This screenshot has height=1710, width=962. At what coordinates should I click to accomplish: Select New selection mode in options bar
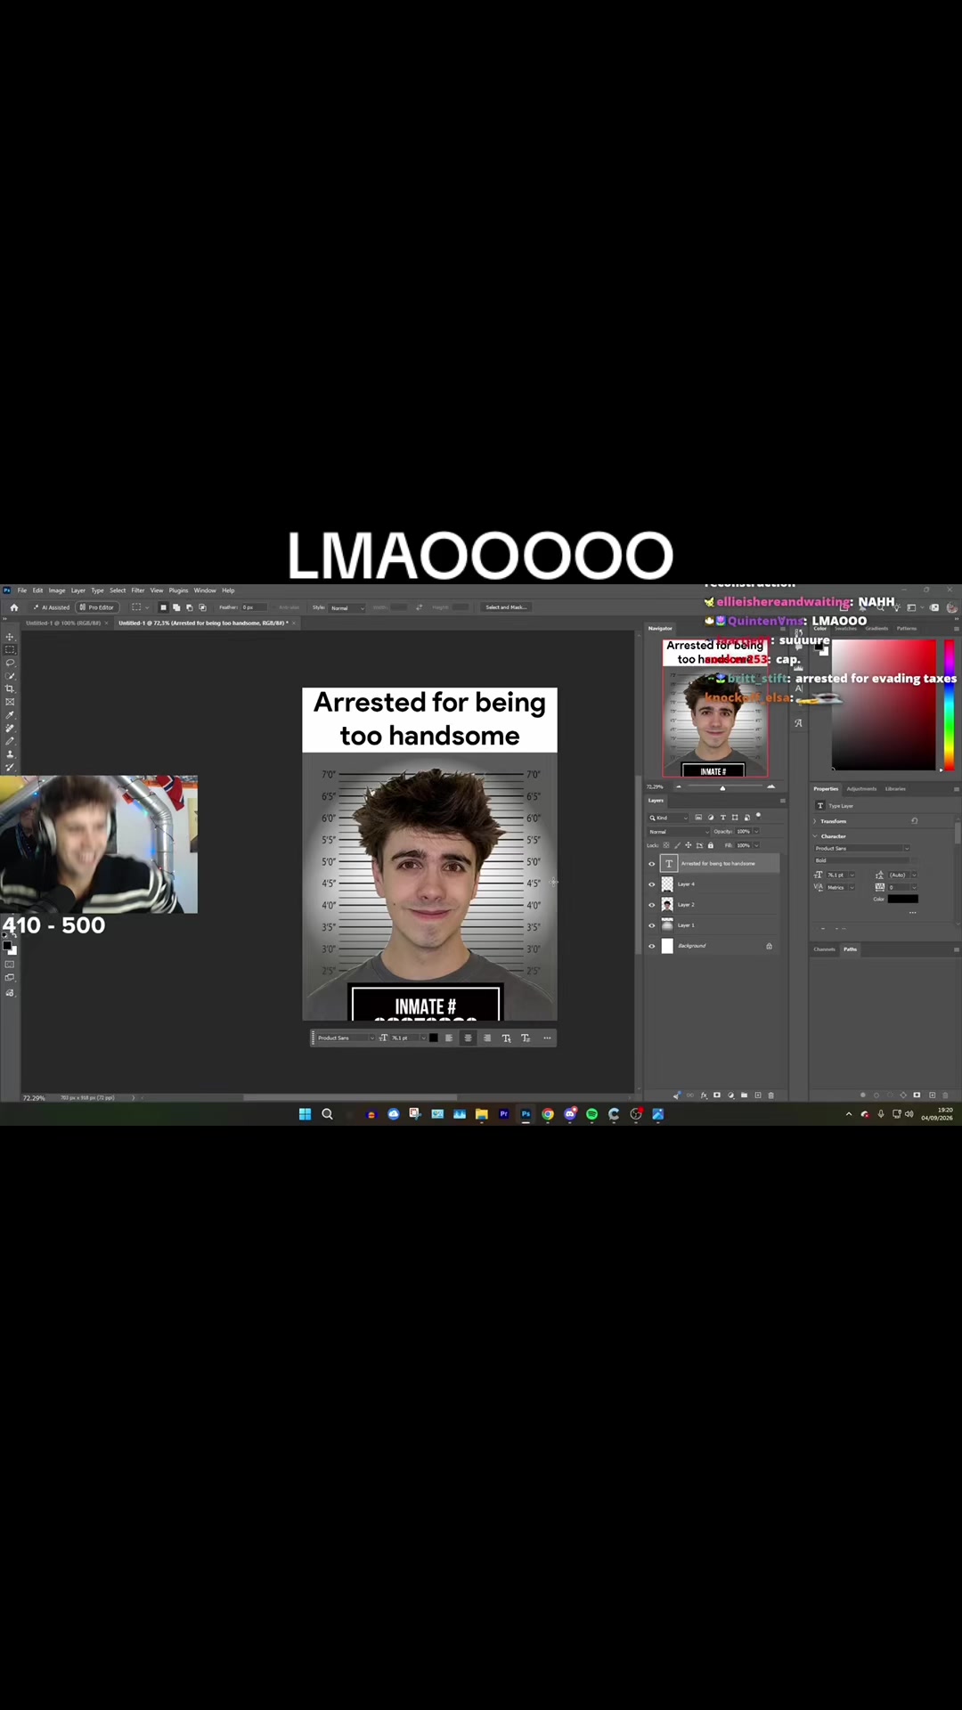click(163, 607)
